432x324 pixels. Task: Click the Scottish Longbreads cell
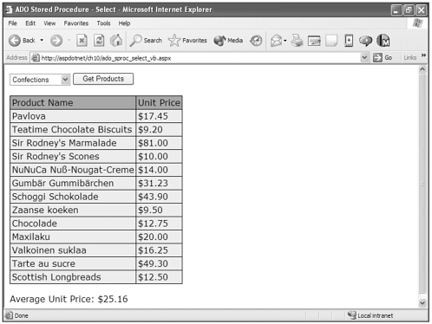[73, 277]
